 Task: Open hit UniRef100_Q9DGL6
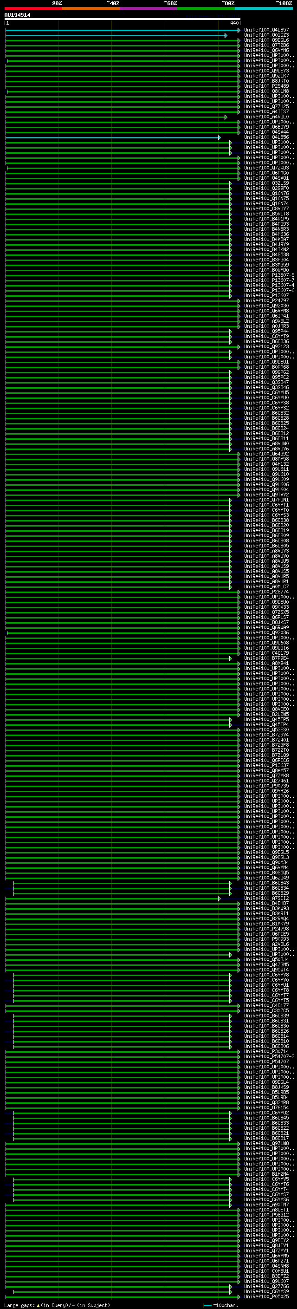[x=266, y=40]
